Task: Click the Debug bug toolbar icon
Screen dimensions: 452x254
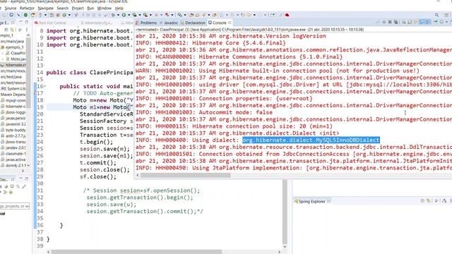Action: coord(113,15)
